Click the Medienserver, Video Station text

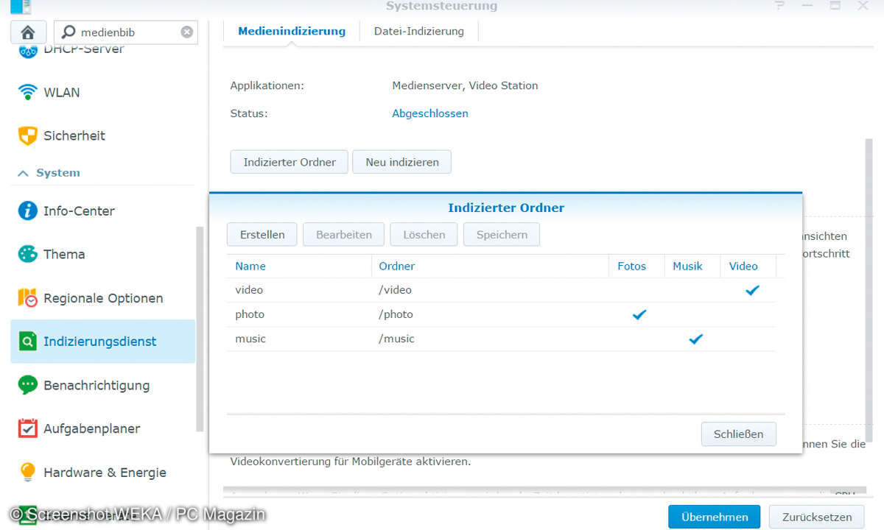pos(465,85)
